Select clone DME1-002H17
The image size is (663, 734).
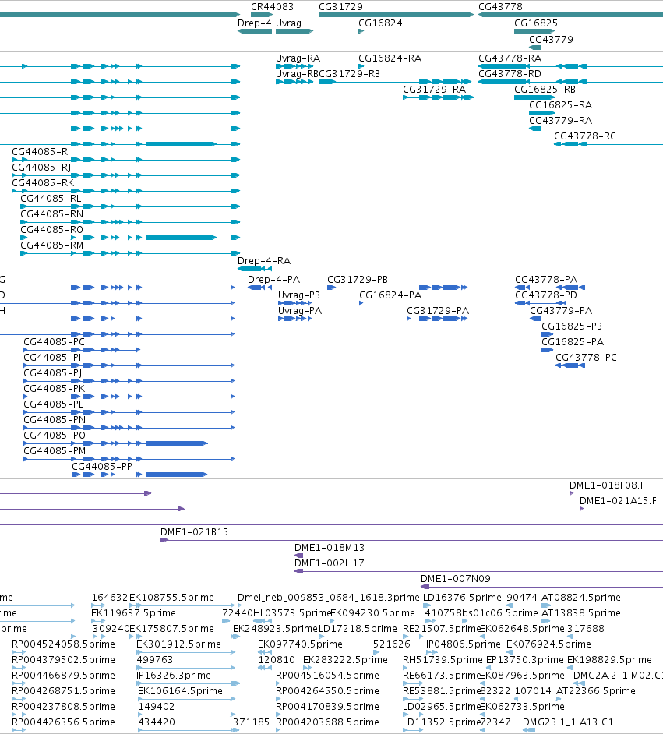(330, 563)
